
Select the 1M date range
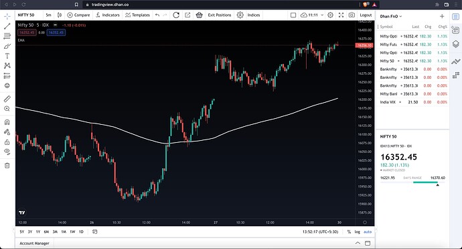tap(64, 232)
